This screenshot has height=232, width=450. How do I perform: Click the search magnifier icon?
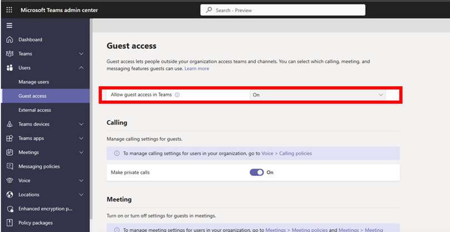click(x=209, y=10)
